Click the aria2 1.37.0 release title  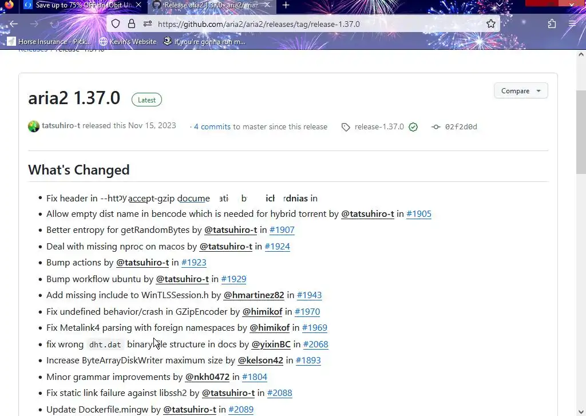click(x=74, y=98)
